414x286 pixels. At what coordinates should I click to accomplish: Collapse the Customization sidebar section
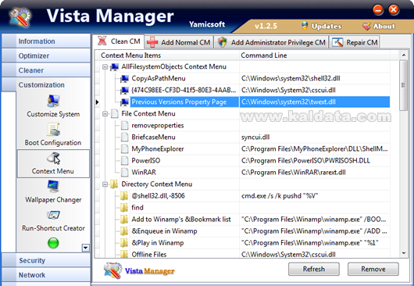tap(46, 84)
